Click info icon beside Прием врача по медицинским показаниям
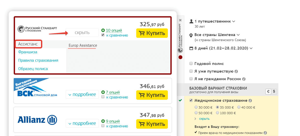Image resolution: width=300 pixels, height=136 pixels. pos(265,133)
